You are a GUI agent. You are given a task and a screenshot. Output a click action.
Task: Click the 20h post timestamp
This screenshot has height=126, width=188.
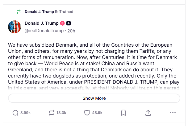[x=71, y=31]
